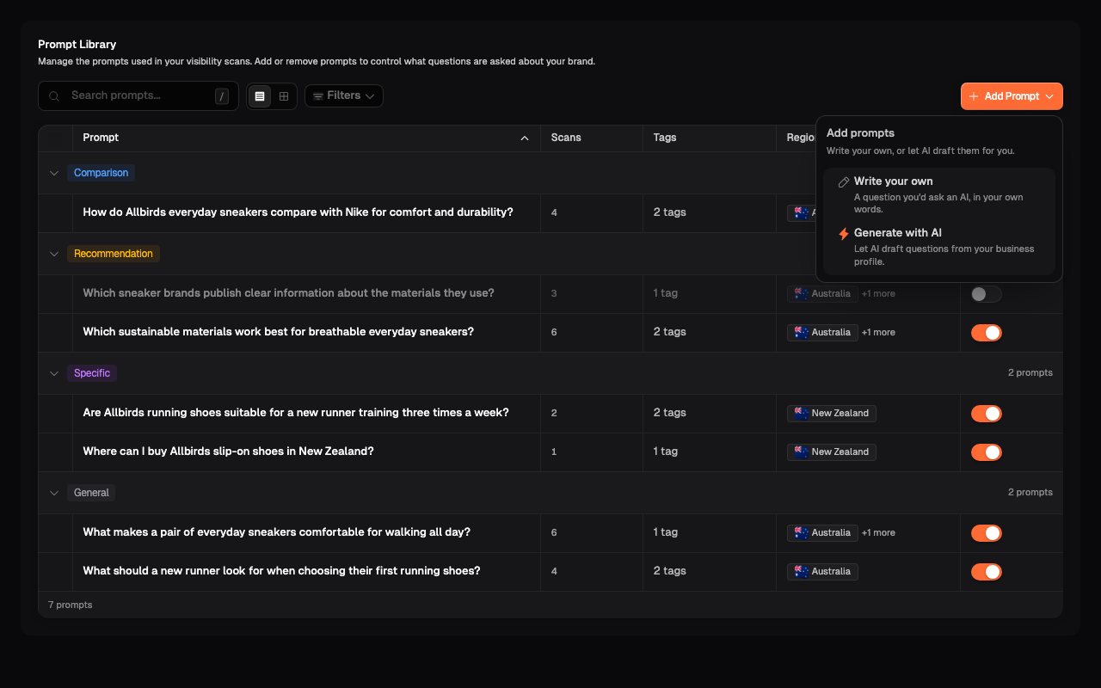Click New Zealand flag in running shoes row
Image resolution: width=1101 pixels, height=688 pixels.
[x=802, y=413]
